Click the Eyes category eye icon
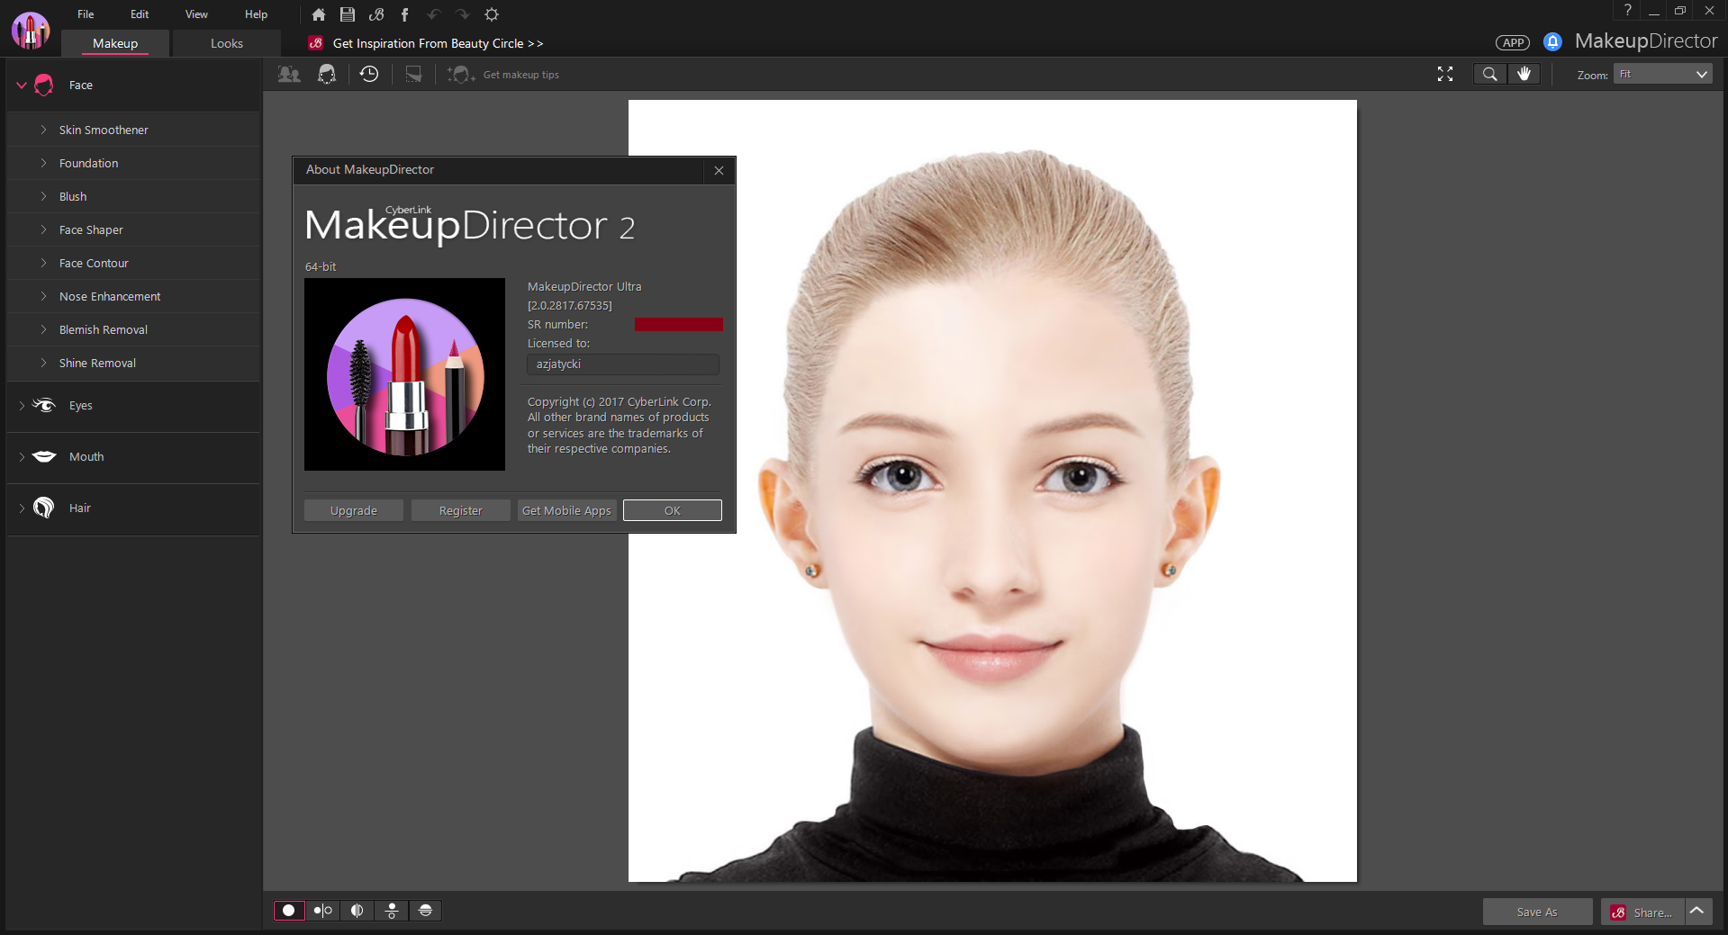 (44, 405)
